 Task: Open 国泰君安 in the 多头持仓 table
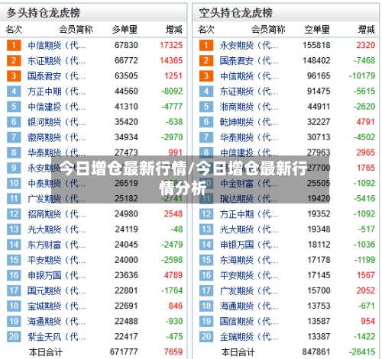pyautogui.click(x=57, y=76)
